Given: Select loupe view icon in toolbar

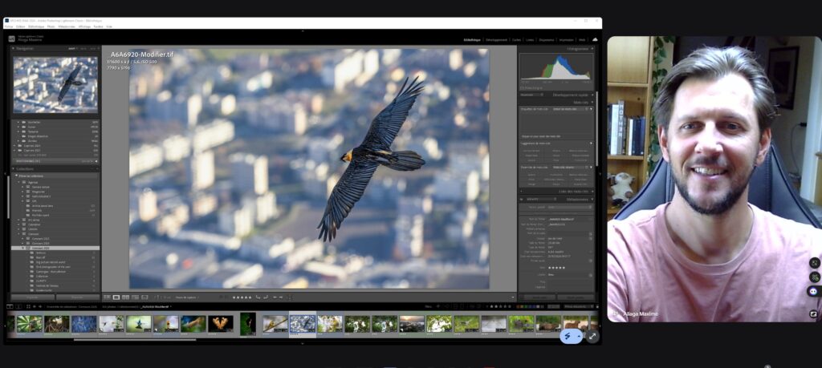Looking at the screenshot, I should tap(116, 297).
